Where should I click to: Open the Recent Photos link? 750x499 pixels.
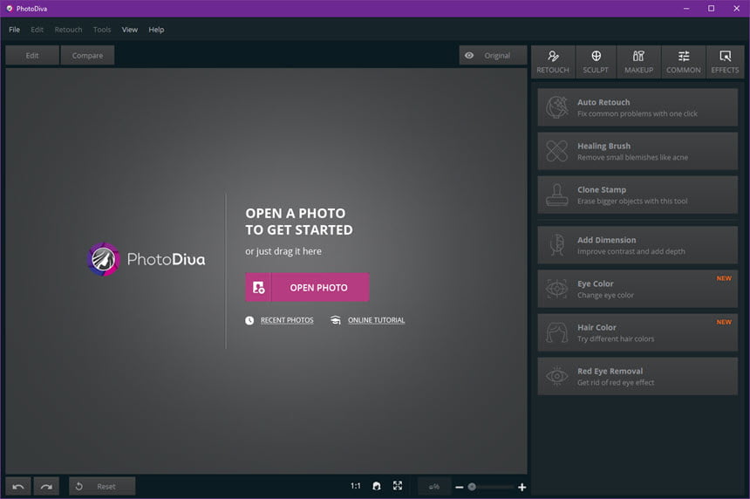(x=287, y=320)
